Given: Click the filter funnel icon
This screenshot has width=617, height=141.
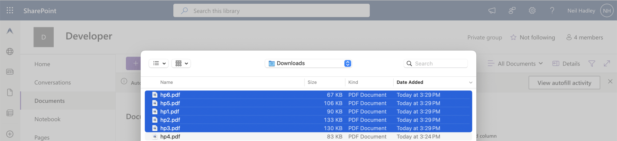Looking at the screenshot, I should (592, 63).
